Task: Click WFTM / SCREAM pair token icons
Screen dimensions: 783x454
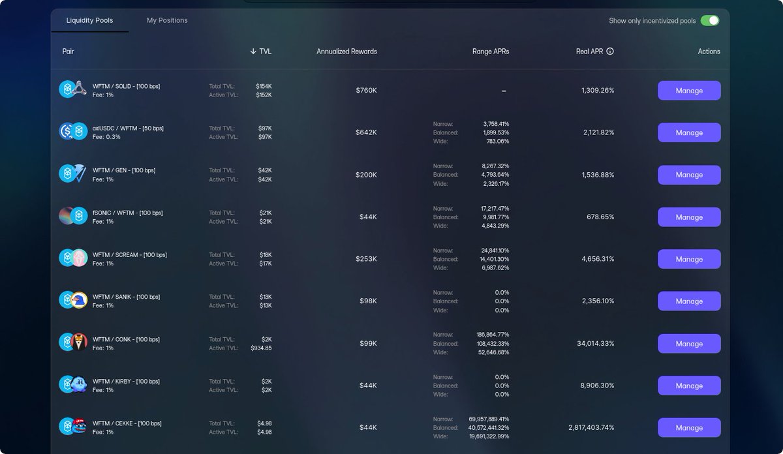Action: [x=73, y=258]
